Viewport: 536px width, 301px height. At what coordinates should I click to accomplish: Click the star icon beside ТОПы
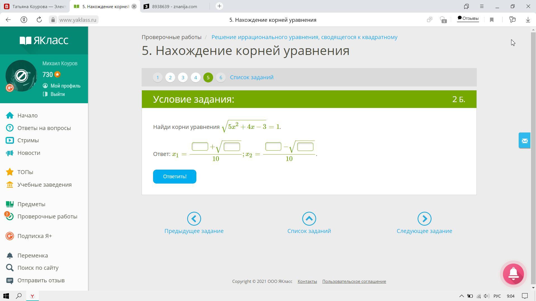(x=10, y=172)
